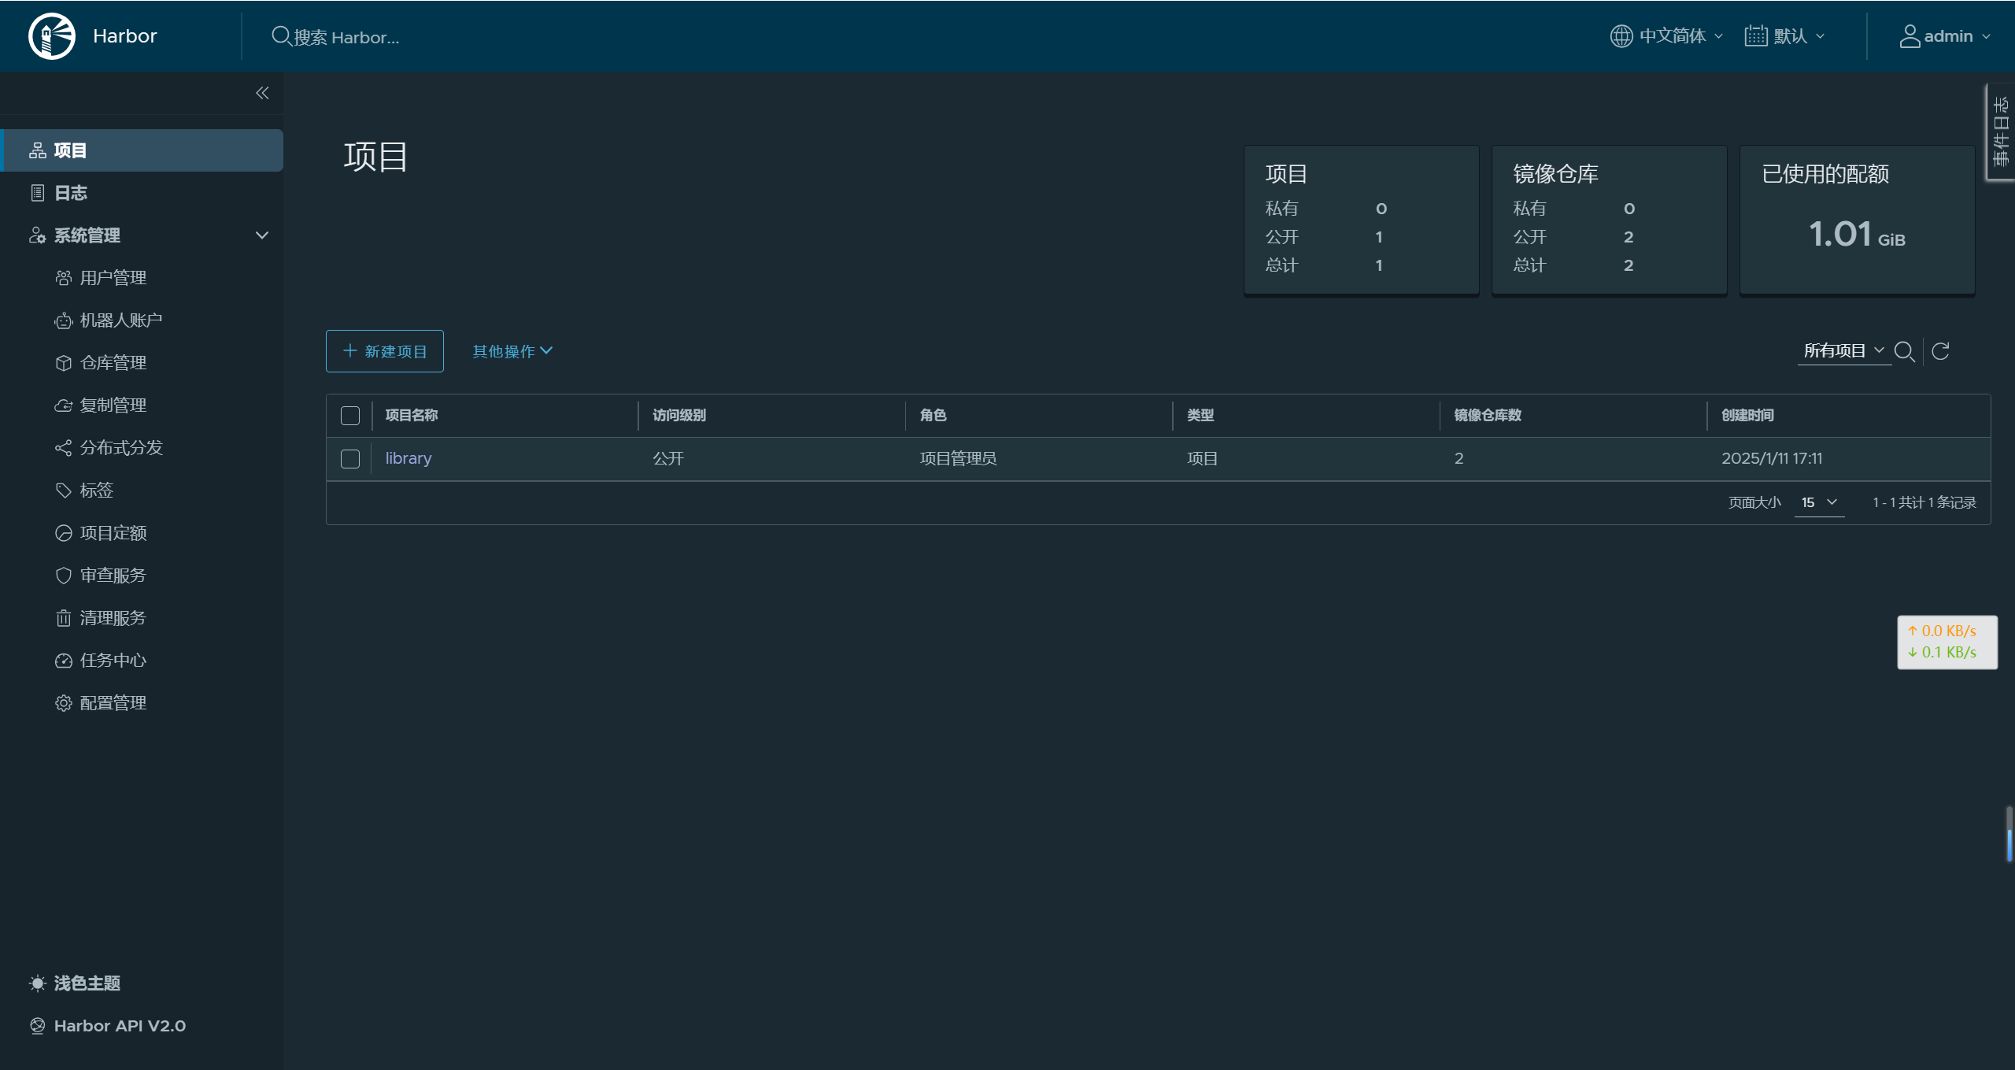Click the 系统管理 admin icon
Image resolution: width=2015 pixels, height=1070 pixels.
[37, 235]
